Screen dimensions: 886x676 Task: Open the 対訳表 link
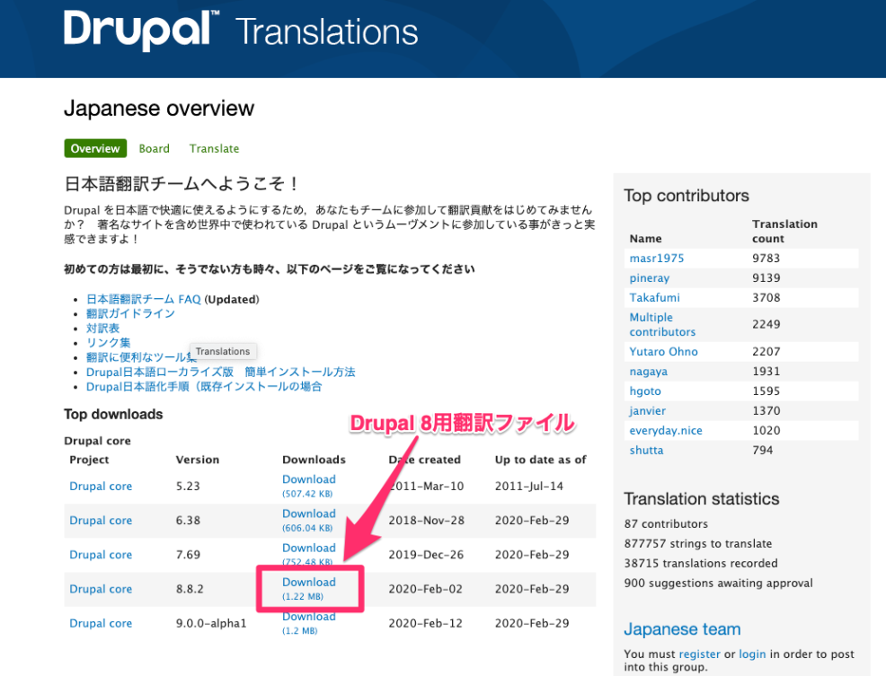pyautogui.click(x=102, y=328)
